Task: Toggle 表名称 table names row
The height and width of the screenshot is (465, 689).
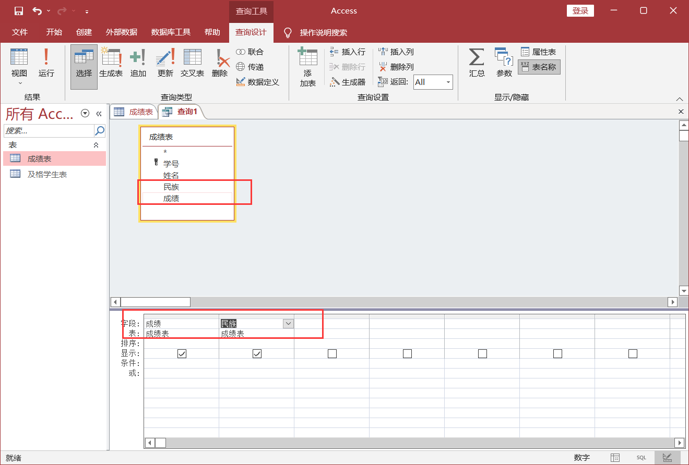Action: tap(539, 67)
